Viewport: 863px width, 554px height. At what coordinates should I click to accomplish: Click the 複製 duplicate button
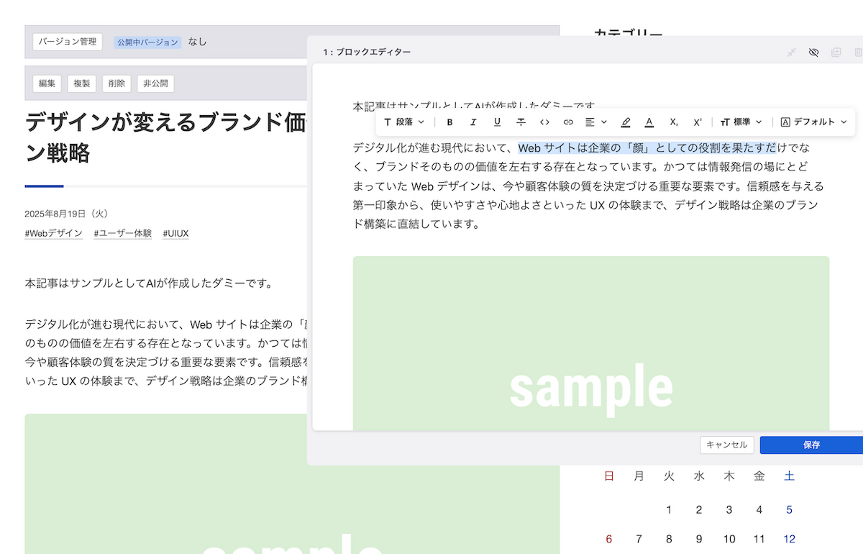click(x=82, y=83)
